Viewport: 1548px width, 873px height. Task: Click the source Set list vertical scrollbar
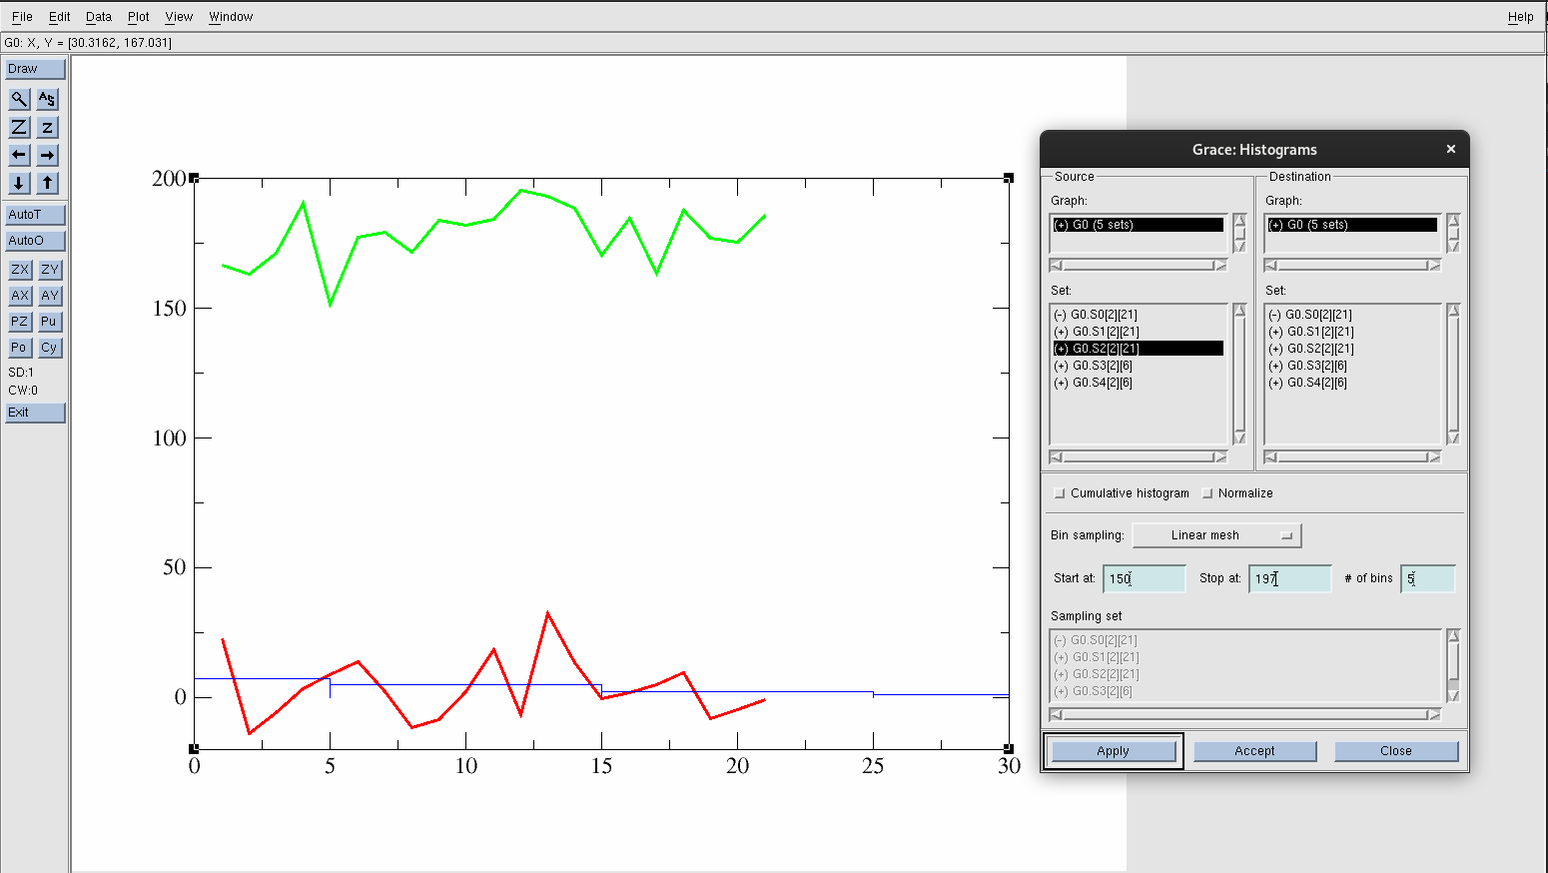[x=1239, y=374]
